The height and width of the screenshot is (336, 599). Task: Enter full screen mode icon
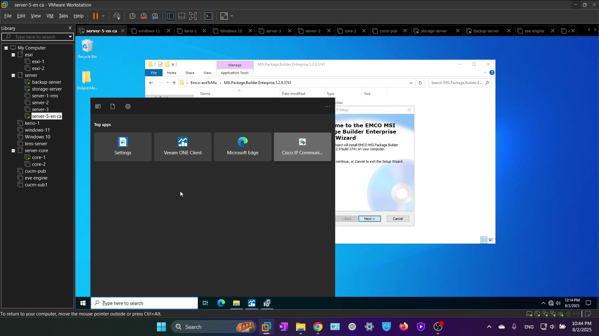click(193, 16)
